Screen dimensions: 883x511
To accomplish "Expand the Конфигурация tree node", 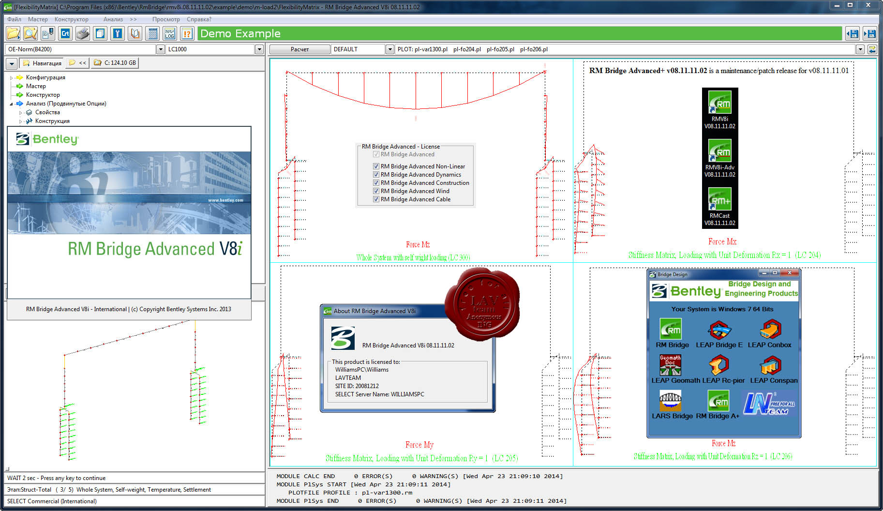I will [x=11, y=77].
